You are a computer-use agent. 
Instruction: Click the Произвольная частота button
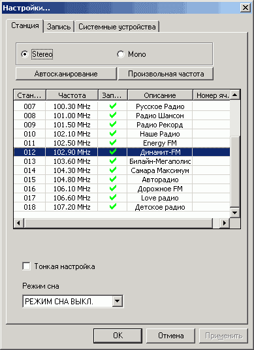point(166,74)
